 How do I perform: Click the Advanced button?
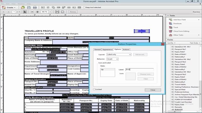tap(140, 55)
